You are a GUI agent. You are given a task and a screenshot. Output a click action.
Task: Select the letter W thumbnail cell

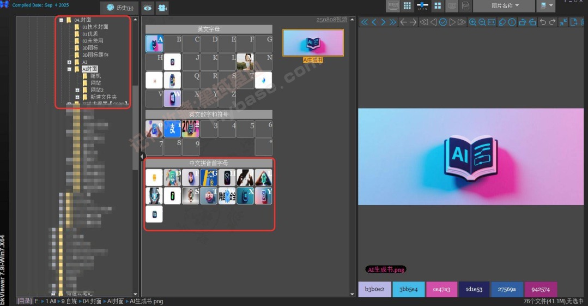click(x=173, y=98)
